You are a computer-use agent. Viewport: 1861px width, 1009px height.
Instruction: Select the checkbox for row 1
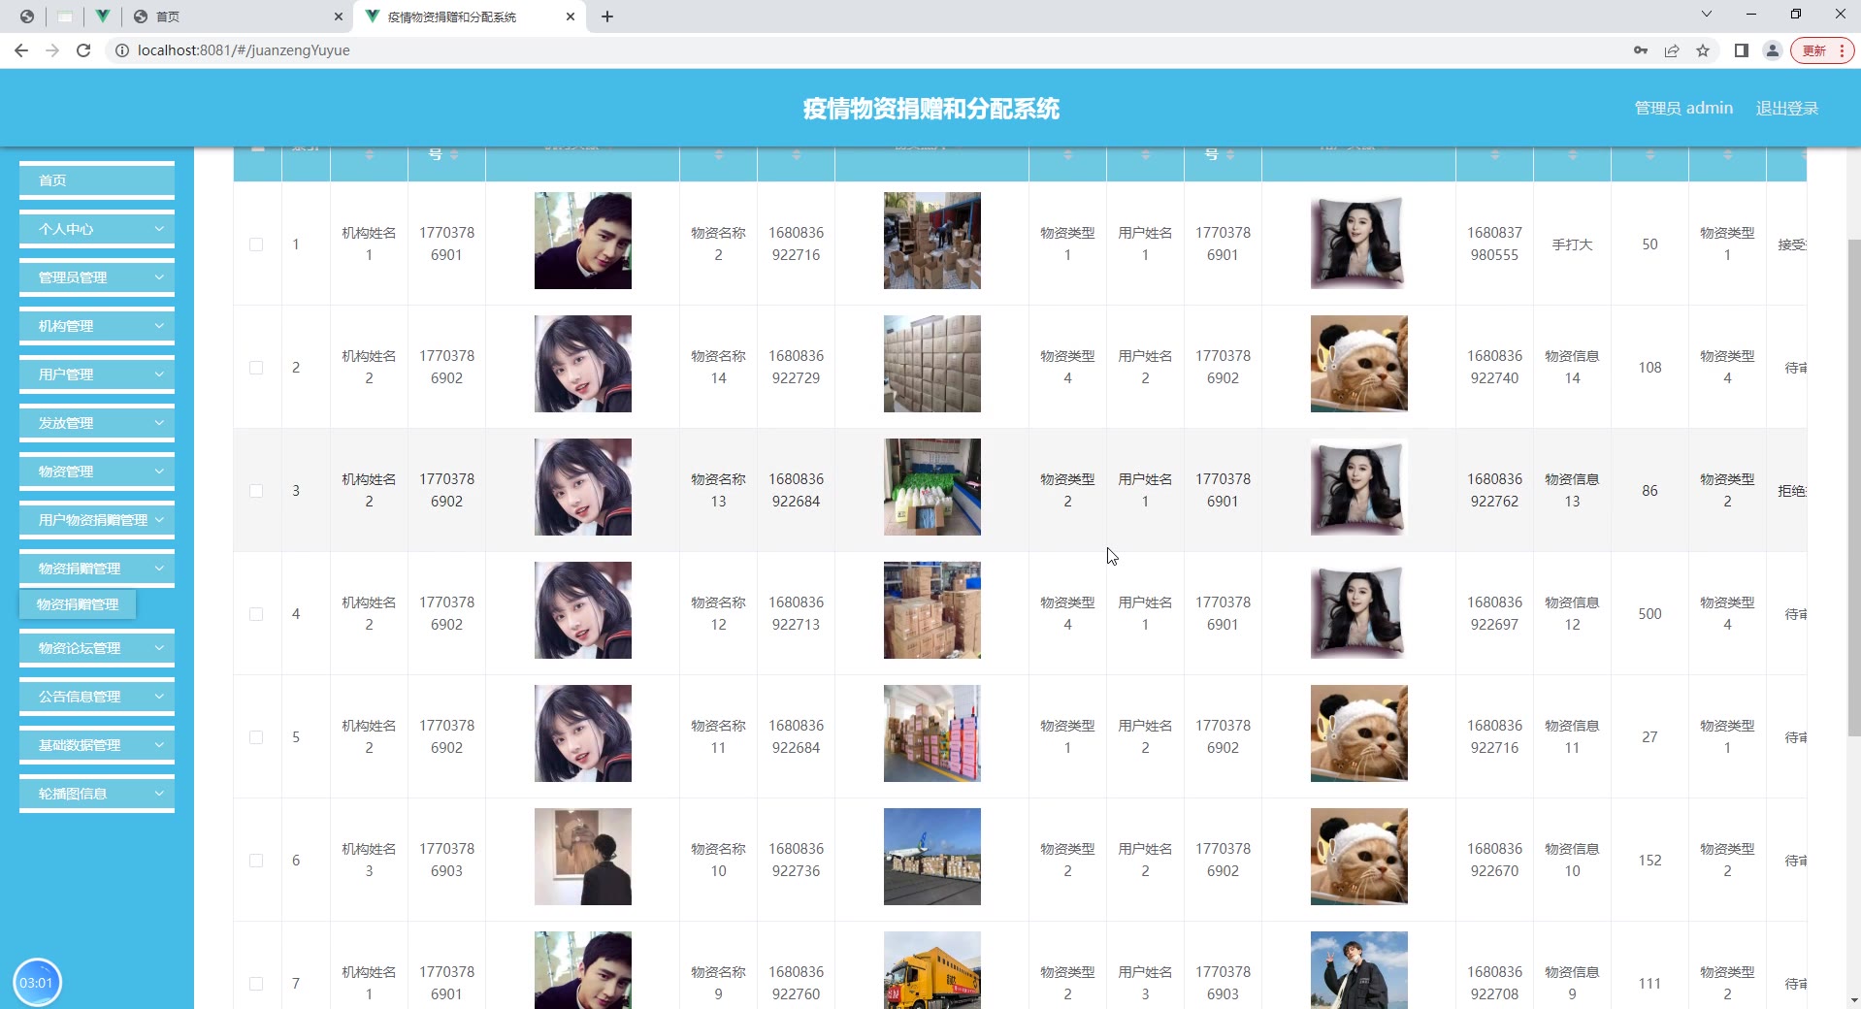coord(256,244)
